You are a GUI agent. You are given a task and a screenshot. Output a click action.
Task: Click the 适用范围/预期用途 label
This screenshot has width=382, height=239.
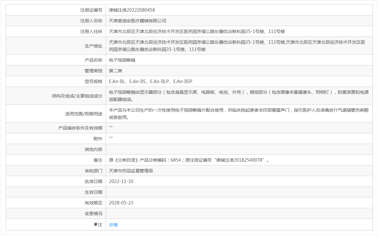[x=84, y=114]
